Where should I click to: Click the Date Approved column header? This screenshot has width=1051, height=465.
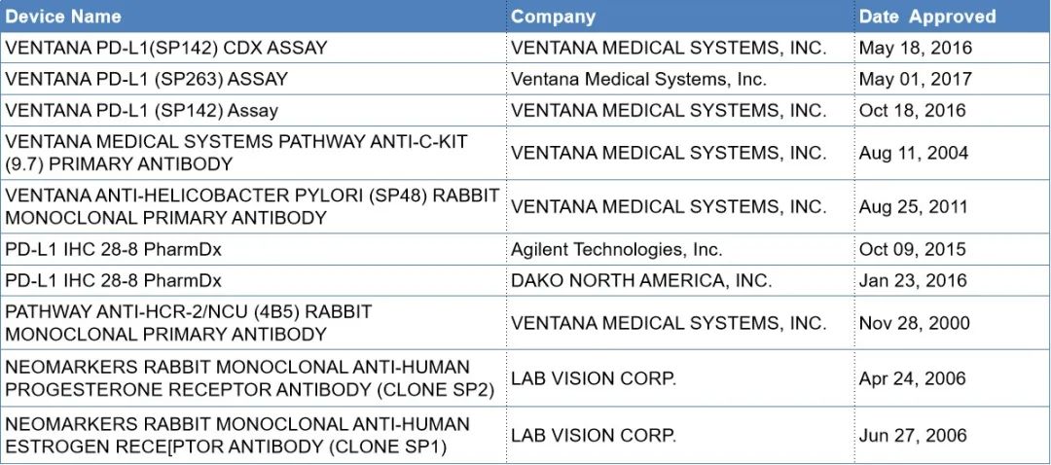coord(926,17)
